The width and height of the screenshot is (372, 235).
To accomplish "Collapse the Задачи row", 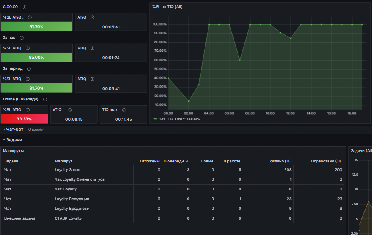I will click(14, 140).
